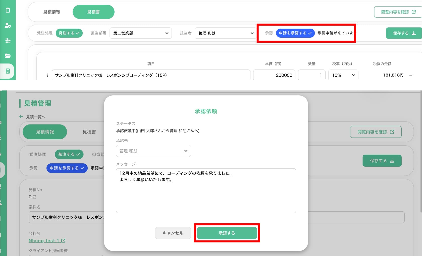Open the clipboard icon in top sidebar
The height and width of the screenshot is (256, 422).
pos(8,10)
